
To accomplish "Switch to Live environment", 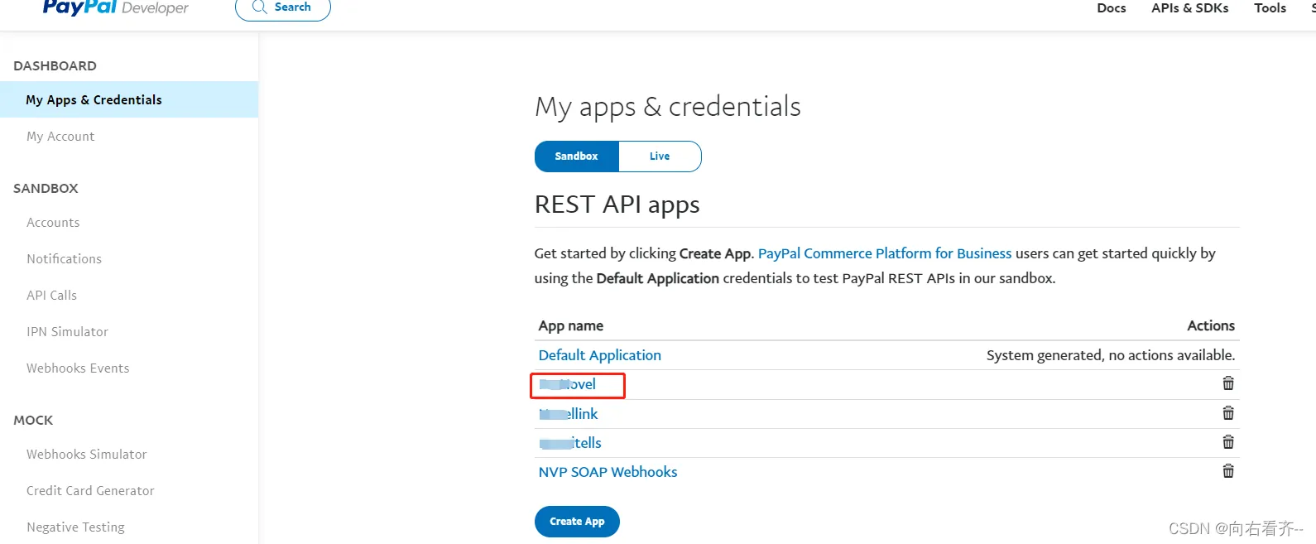I will 660,156.
